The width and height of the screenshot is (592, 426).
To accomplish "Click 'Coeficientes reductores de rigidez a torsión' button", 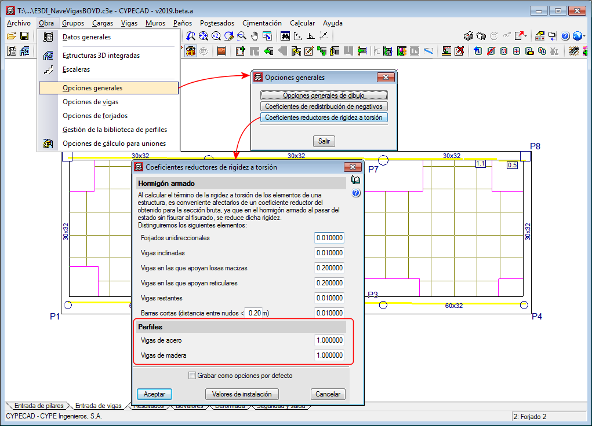I will (x=324, y=117).
